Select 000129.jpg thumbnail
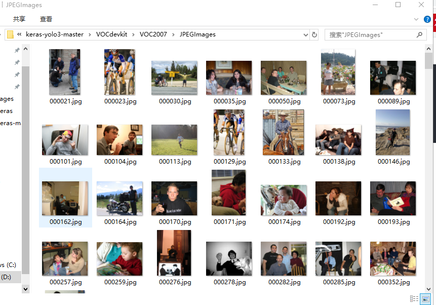This screenshot has width=436, height=305. (x=229, y=132)
